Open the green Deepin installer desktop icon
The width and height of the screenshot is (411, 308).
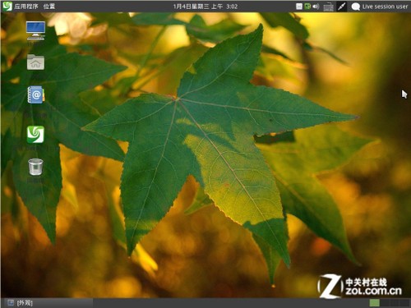click(x=35, y=134)
